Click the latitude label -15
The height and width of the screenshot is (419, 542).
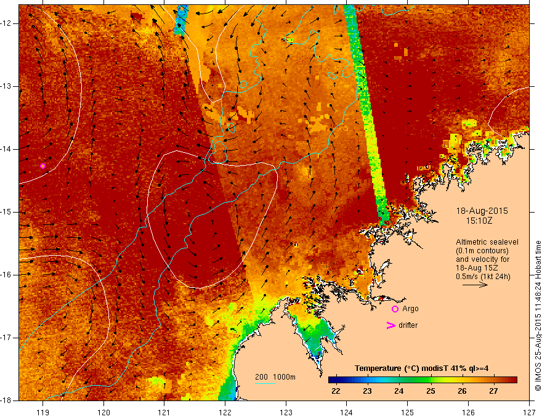(7, 212)
